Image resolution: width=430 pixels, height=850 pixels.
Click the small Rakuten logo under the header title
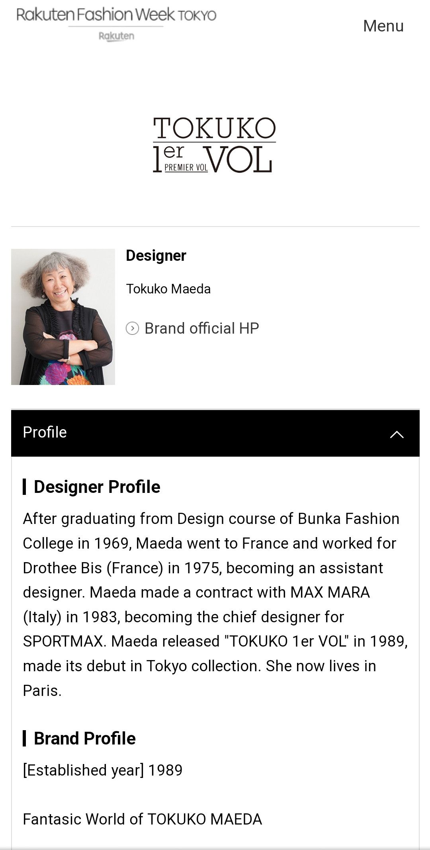116,36
